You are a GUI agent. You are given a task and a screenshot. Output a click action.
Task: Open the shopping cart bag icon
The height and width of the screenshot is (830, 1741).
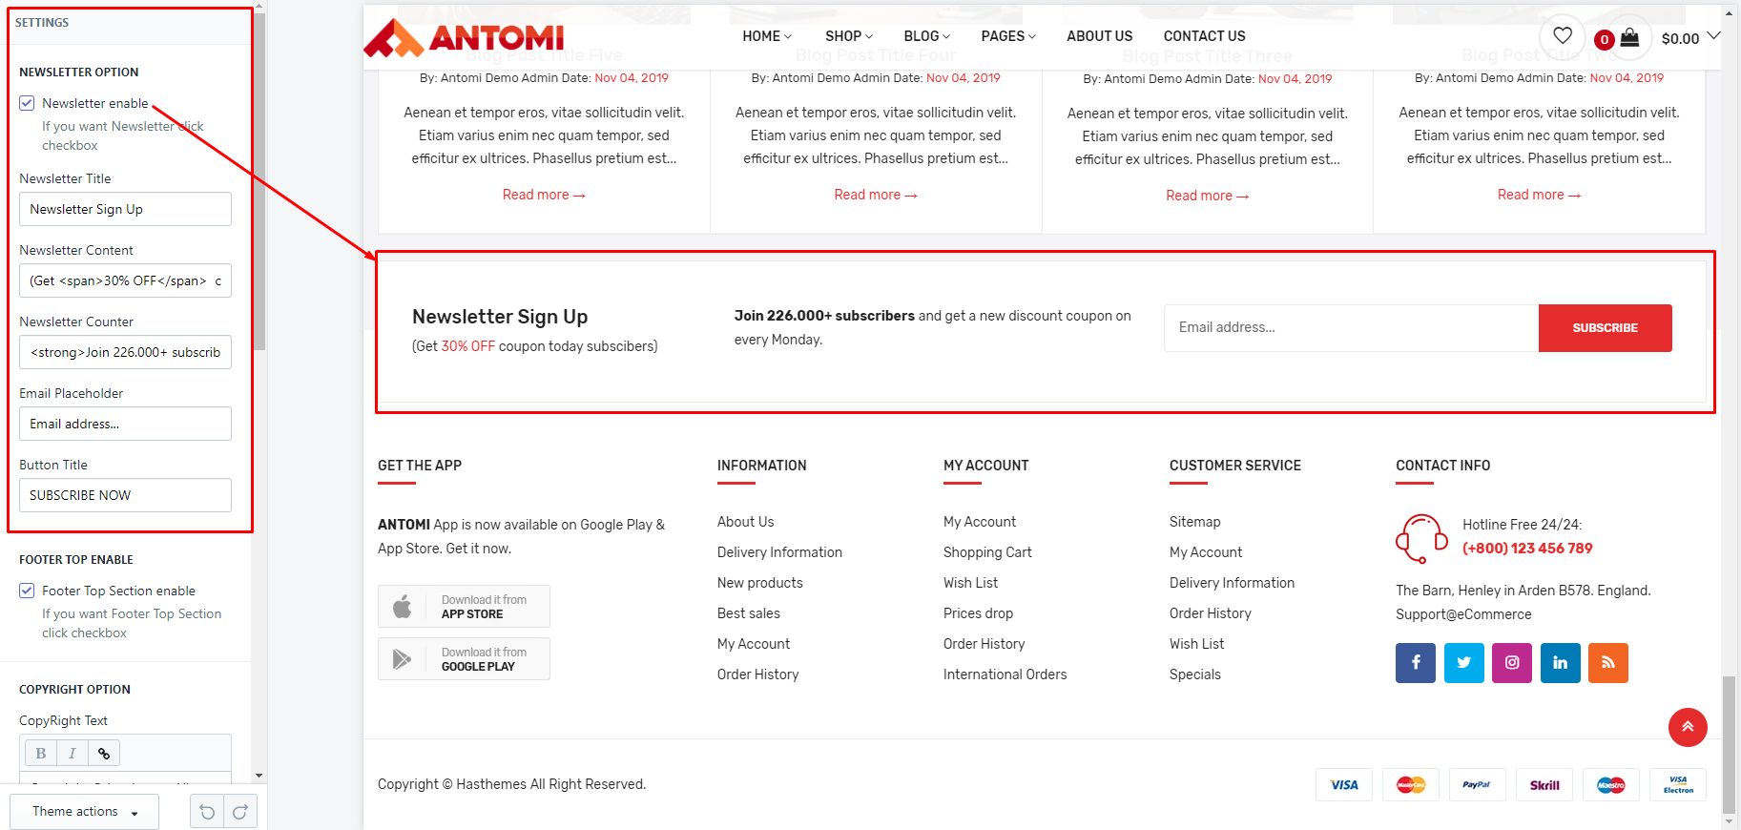[1629, 37]
